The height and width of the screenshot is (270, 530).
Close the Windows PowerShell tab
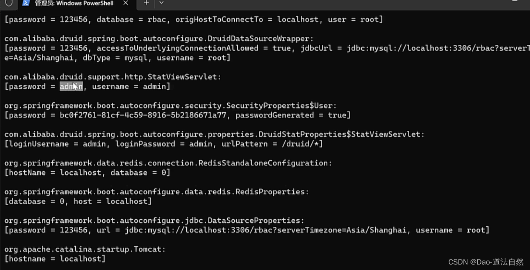(126, 3)
